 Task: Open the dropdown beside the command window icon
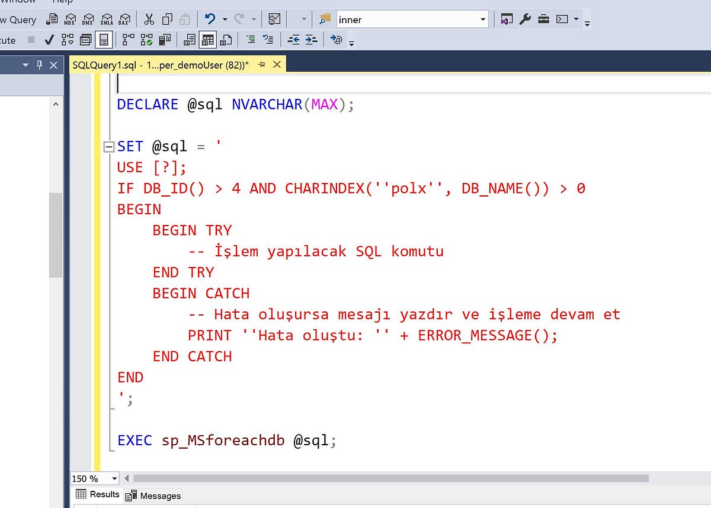[x=576, y=20]
